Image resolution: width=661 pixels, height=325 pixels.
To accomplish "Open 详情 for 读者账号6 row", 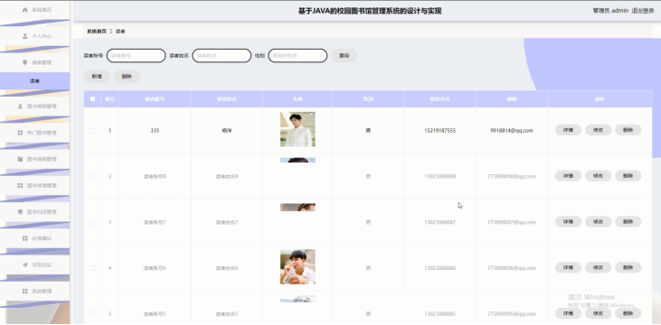I will pyautogui.click(x=568, y=268).
